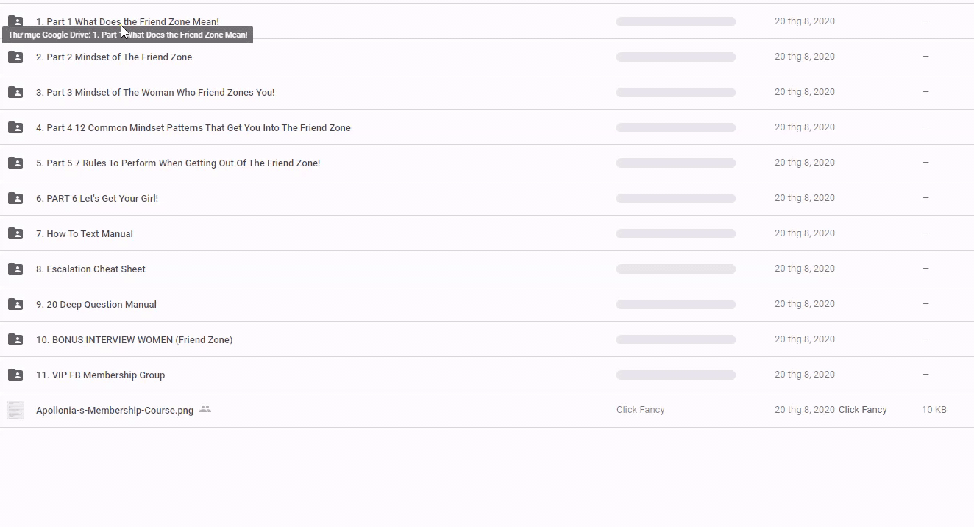Select folder icon for Escalation Cheat Sheet
This screenshot has width=974, height=527.
(15, 269)
